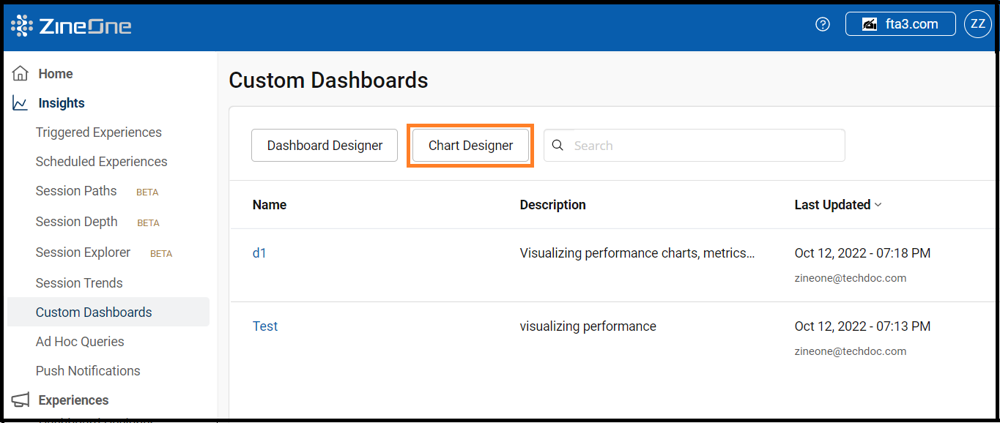Viewport: 1000px width, 423px height.
Task: Open the ZZ user avatar menu
Action: tap(977, 23)
